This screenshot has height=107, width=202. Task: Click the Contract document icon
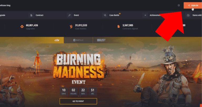click(31, 15)
